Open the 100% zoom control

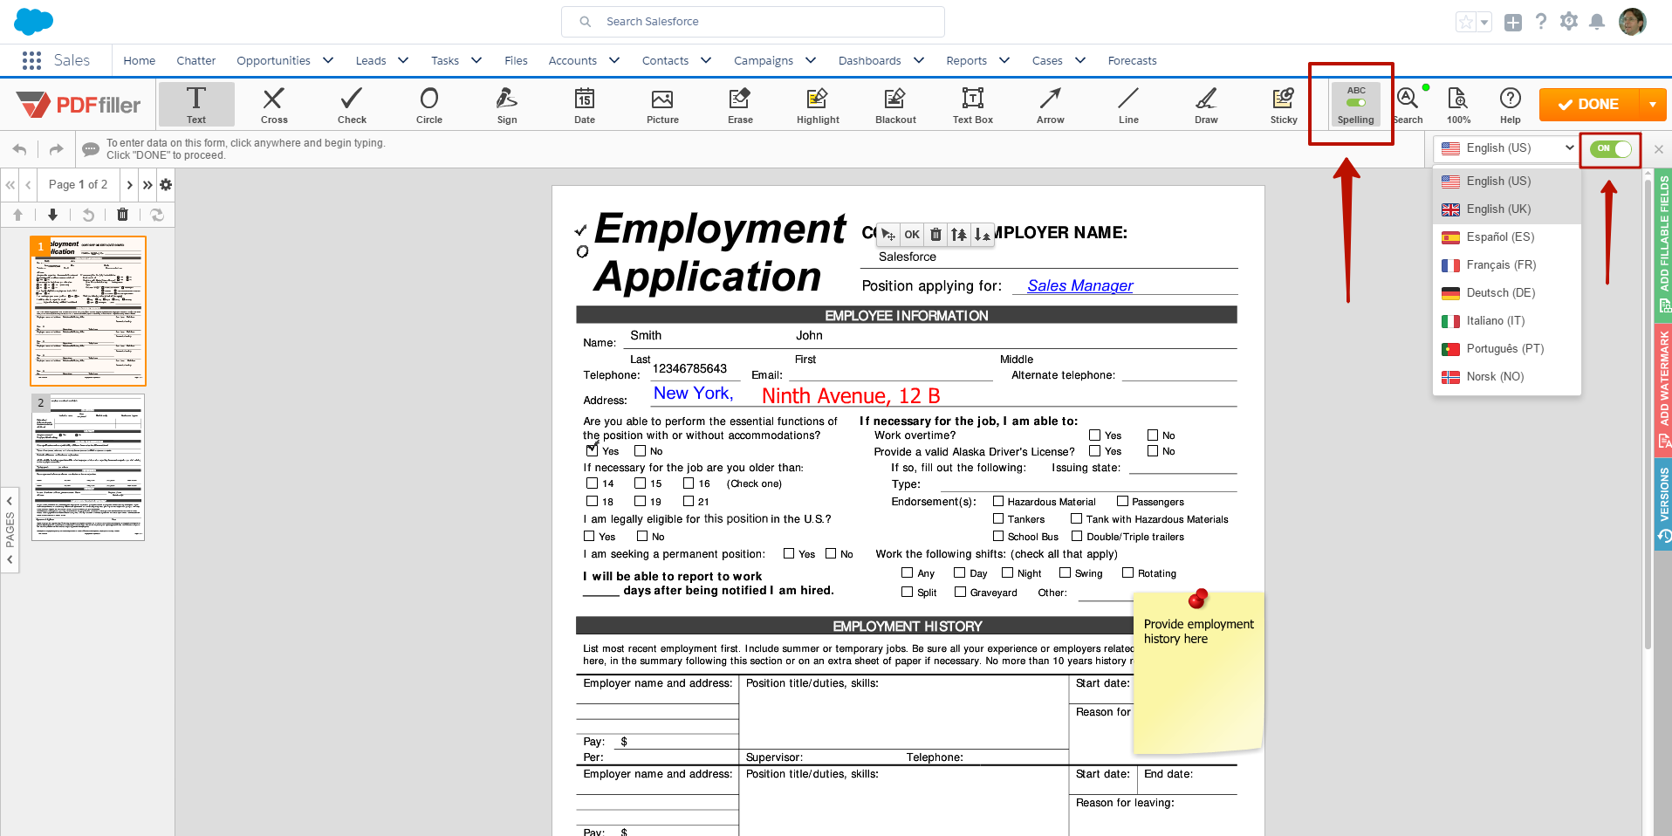click(1458, 105)
